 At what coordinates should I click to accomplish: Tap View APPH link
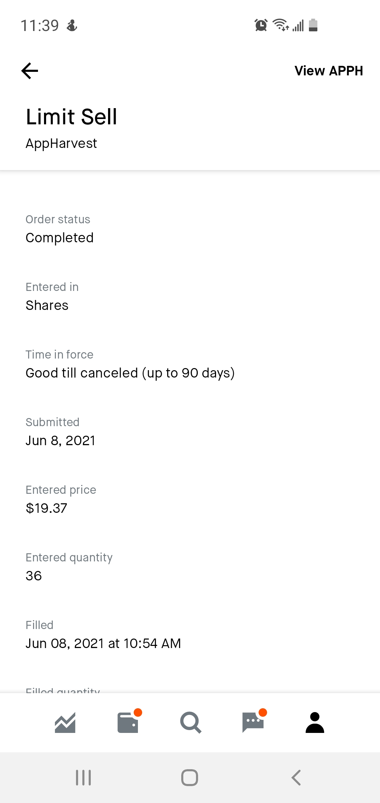[x=329, y=71]
